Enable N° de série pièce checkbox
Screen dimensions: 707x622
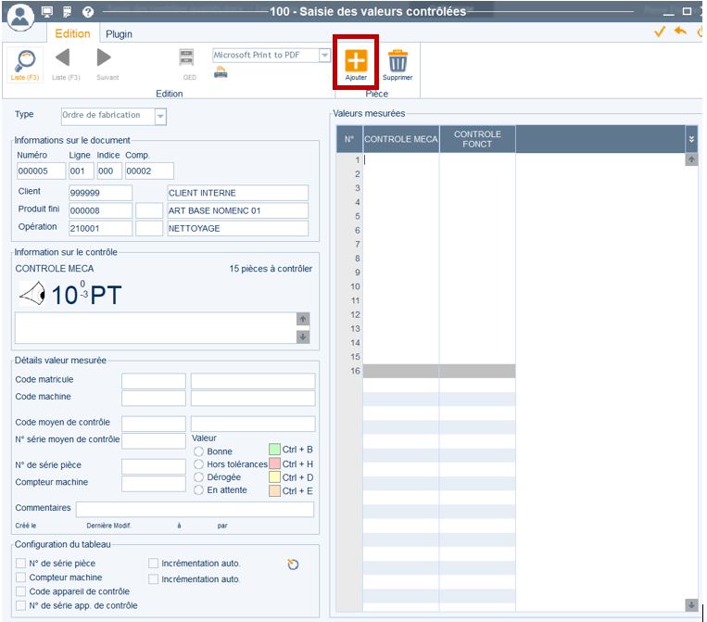[x=20, y=564]
